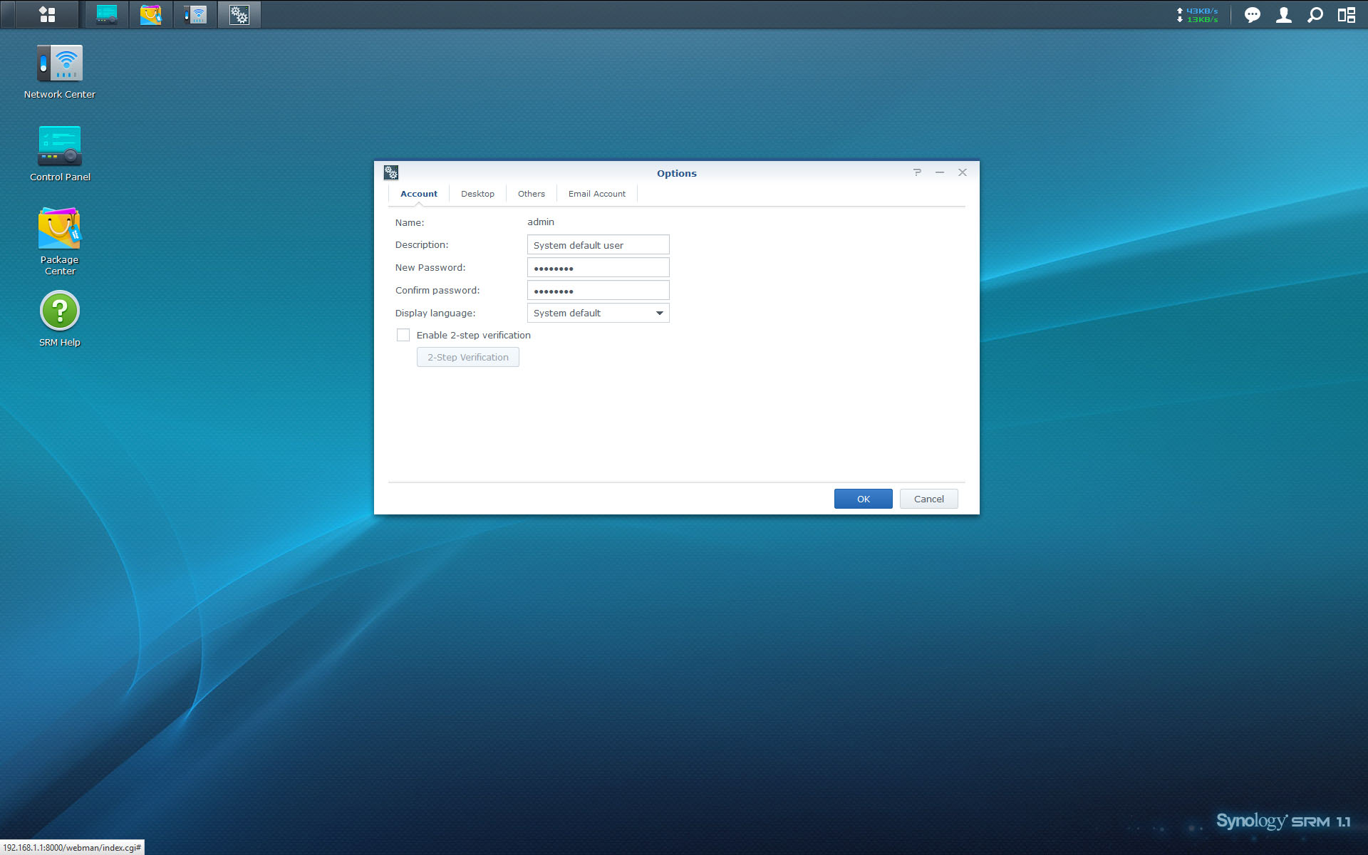Open the Network Center desktop shortcut

pyautogui.click(x=60, y=71)
